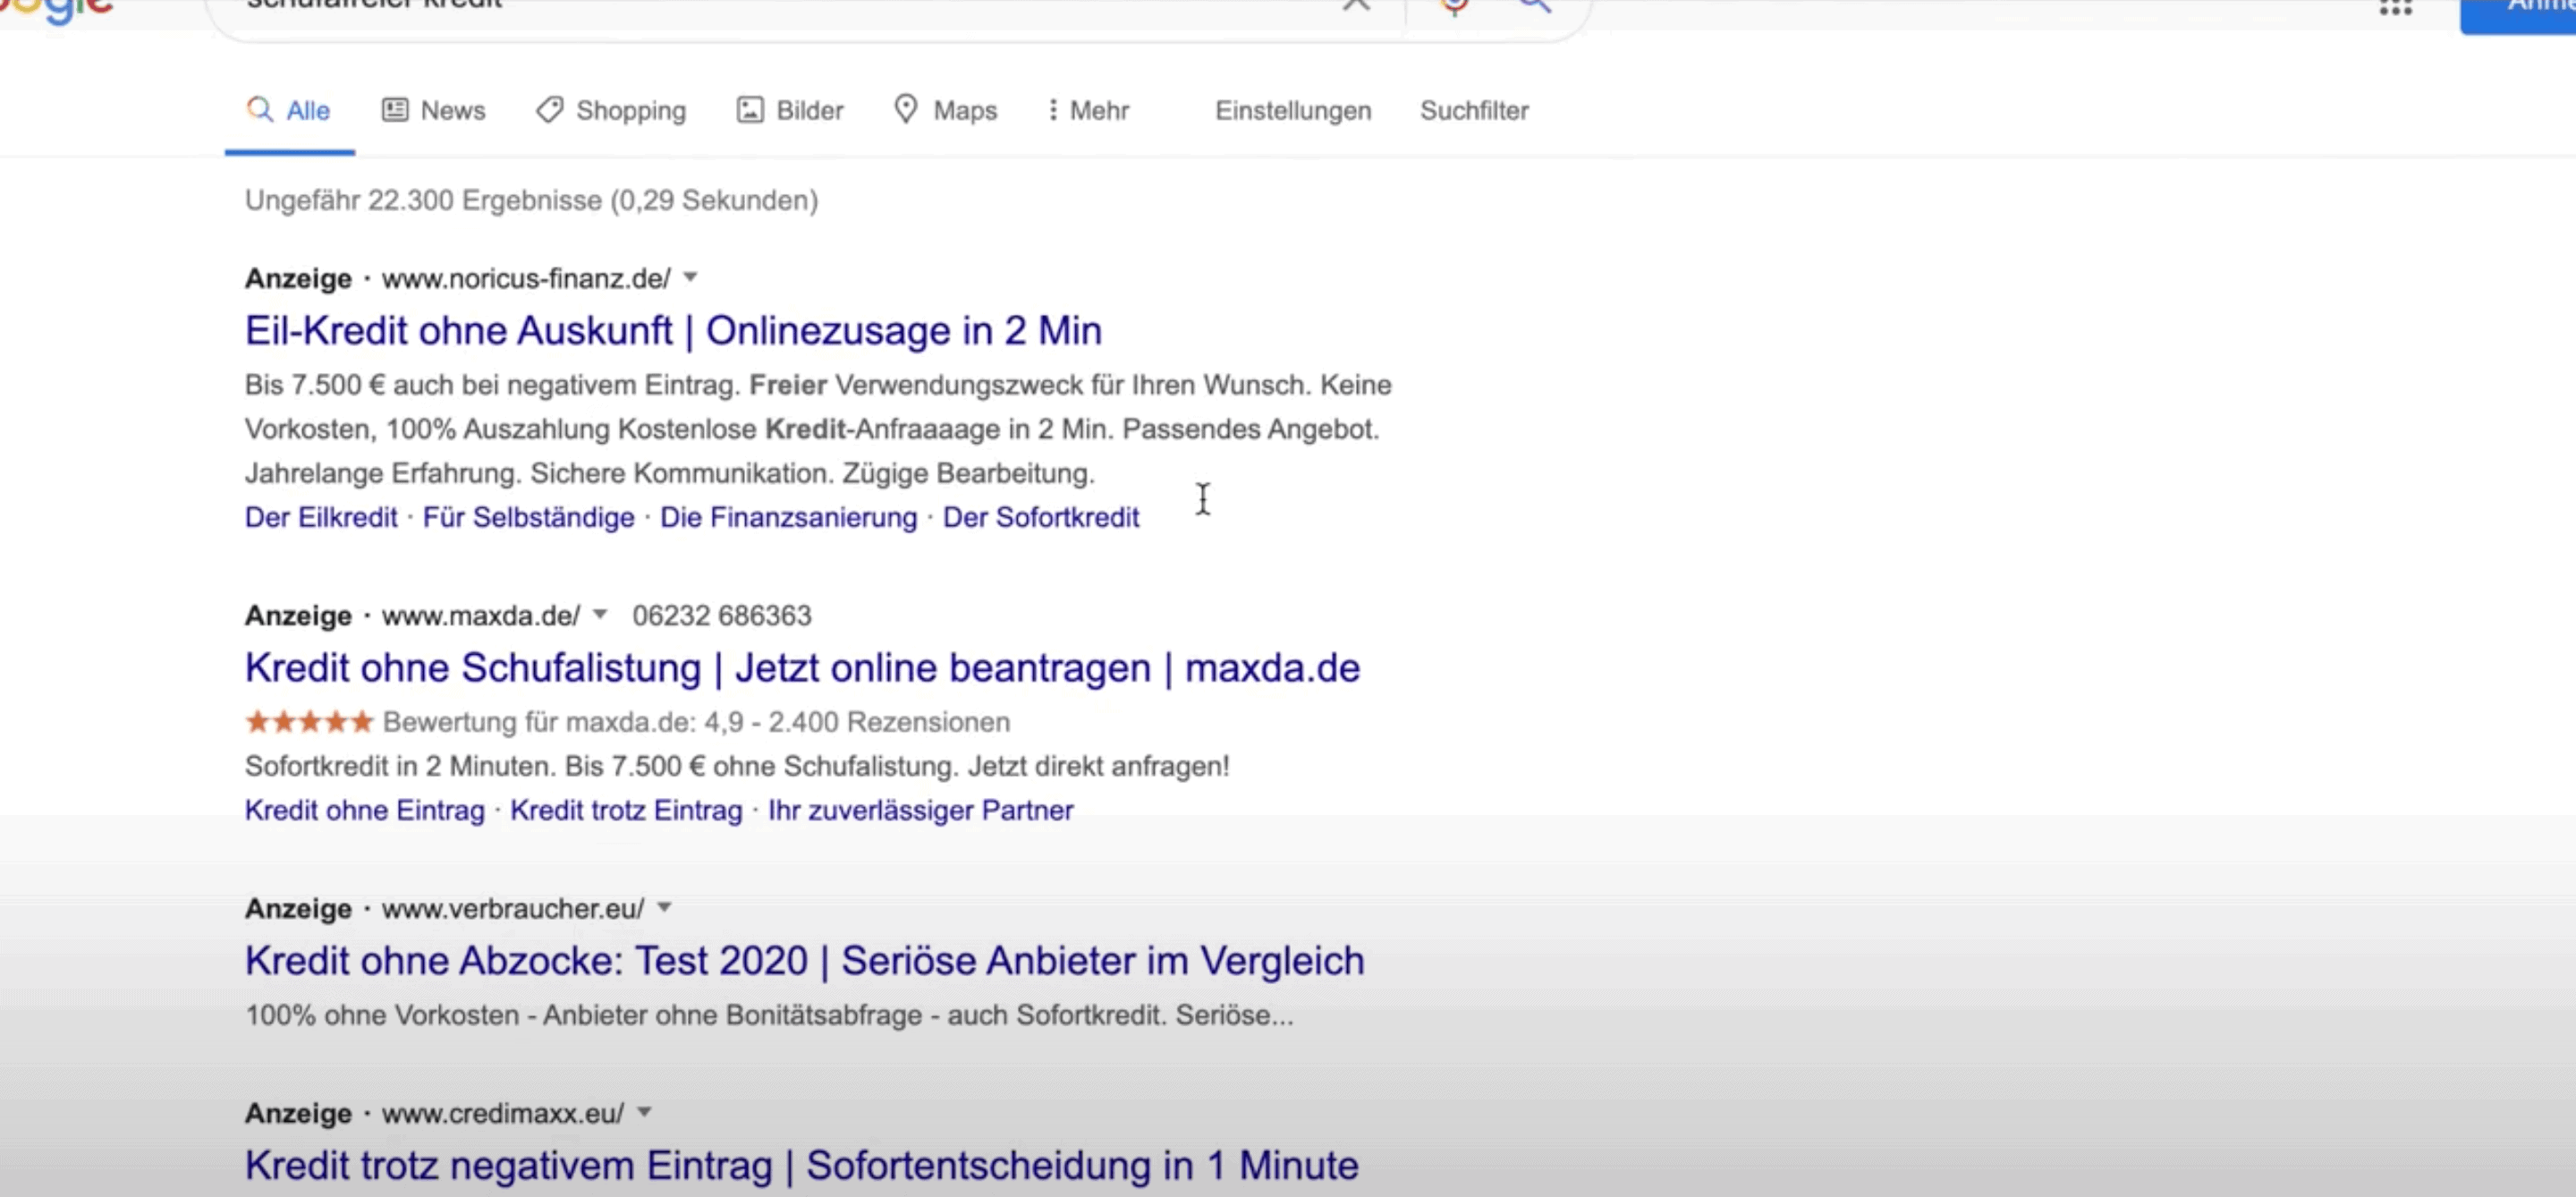
Task: Follow the 'Die Finanzsanierung' sitelink
Action: (x=788, y=517)
